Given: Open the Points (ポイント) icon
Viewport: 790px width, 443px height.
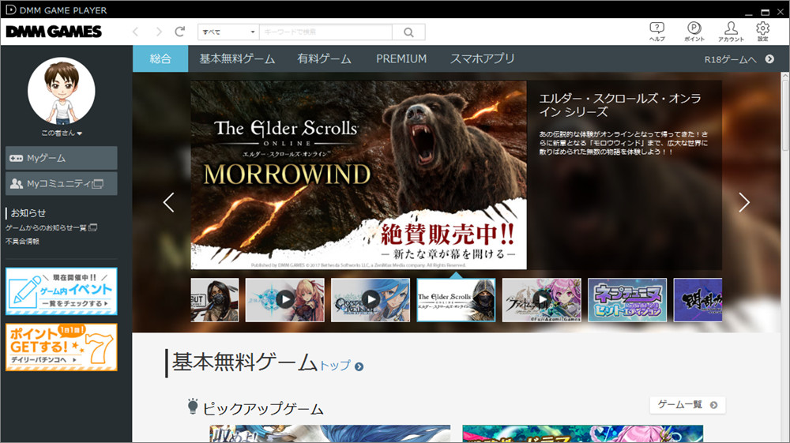Looking at the screenshot, I should tap(694, 32).
